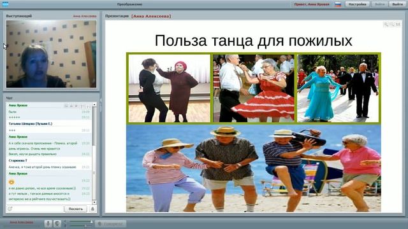Image resolution: width=408 pixels, height=229 pixels.
Task: Click the edit icon in chat input
Action: [10, 209]
